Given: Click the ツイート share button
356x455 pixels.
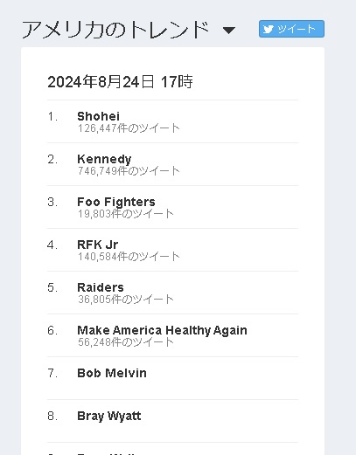Looking at the screenshot, I should tap(291, 29).
